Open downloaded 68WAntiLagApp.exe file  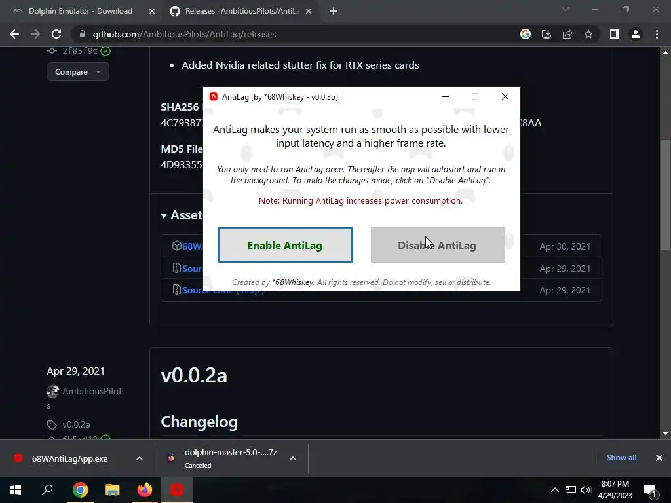pos(69,459)
